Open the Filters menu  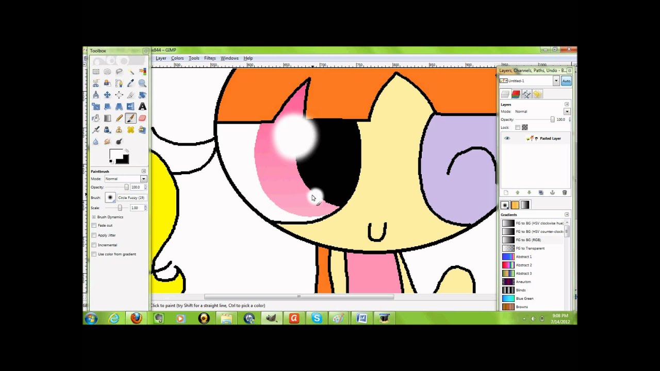pos(210,58)
